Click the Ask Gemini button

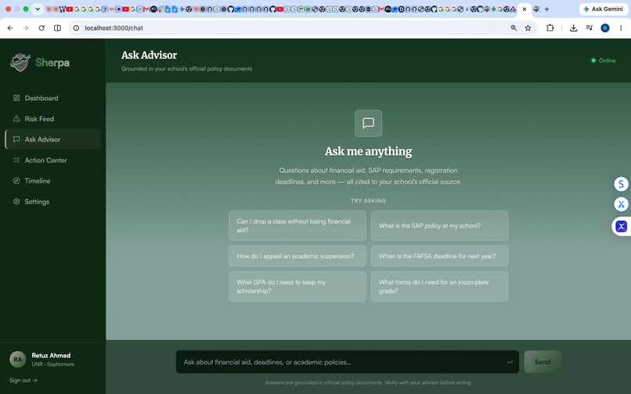pos(604,9)
